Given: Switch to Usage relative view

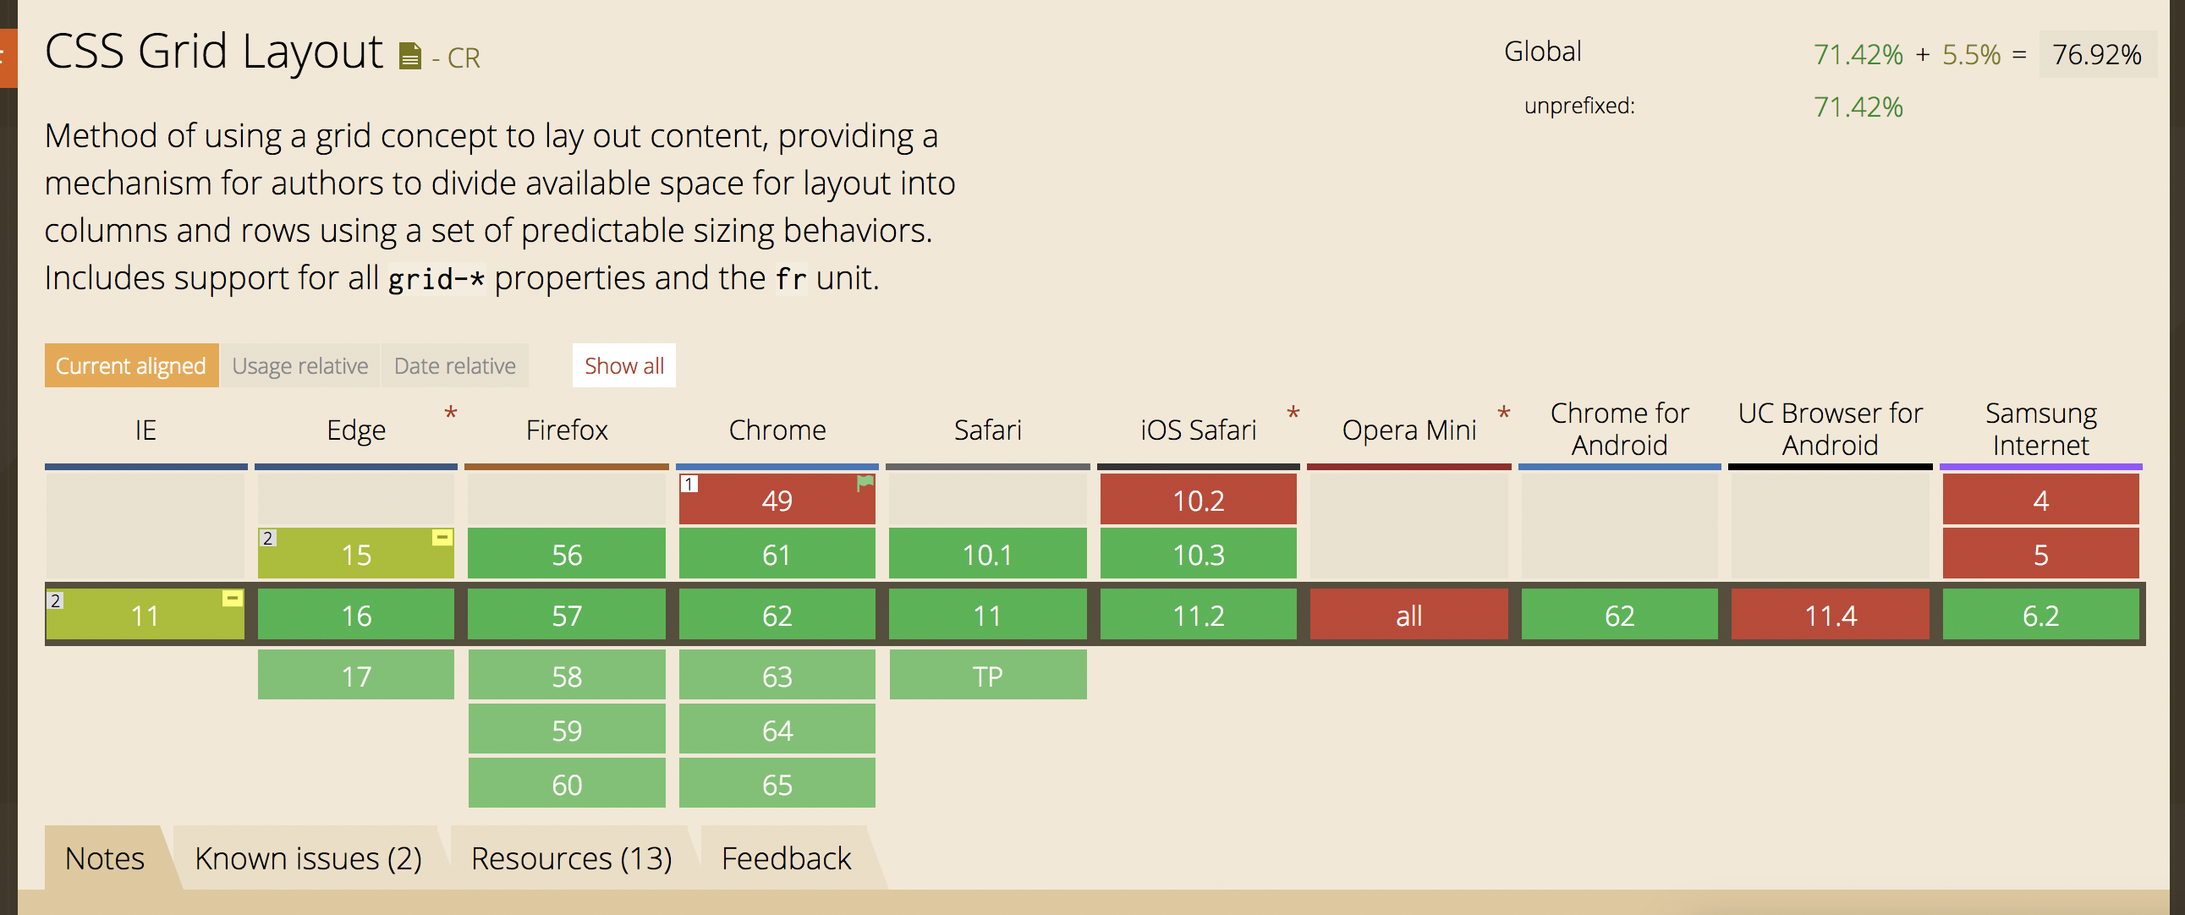Looking at the screenshot, I should (300, 365).
